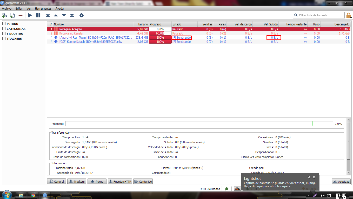Screen dimensions: 353x199
Task: Sort torrents by the Nombre column header
Action: tap(93, 24)
